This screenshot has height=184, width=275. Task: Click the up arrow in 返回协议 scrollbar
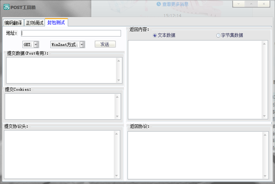click(265, 135)
